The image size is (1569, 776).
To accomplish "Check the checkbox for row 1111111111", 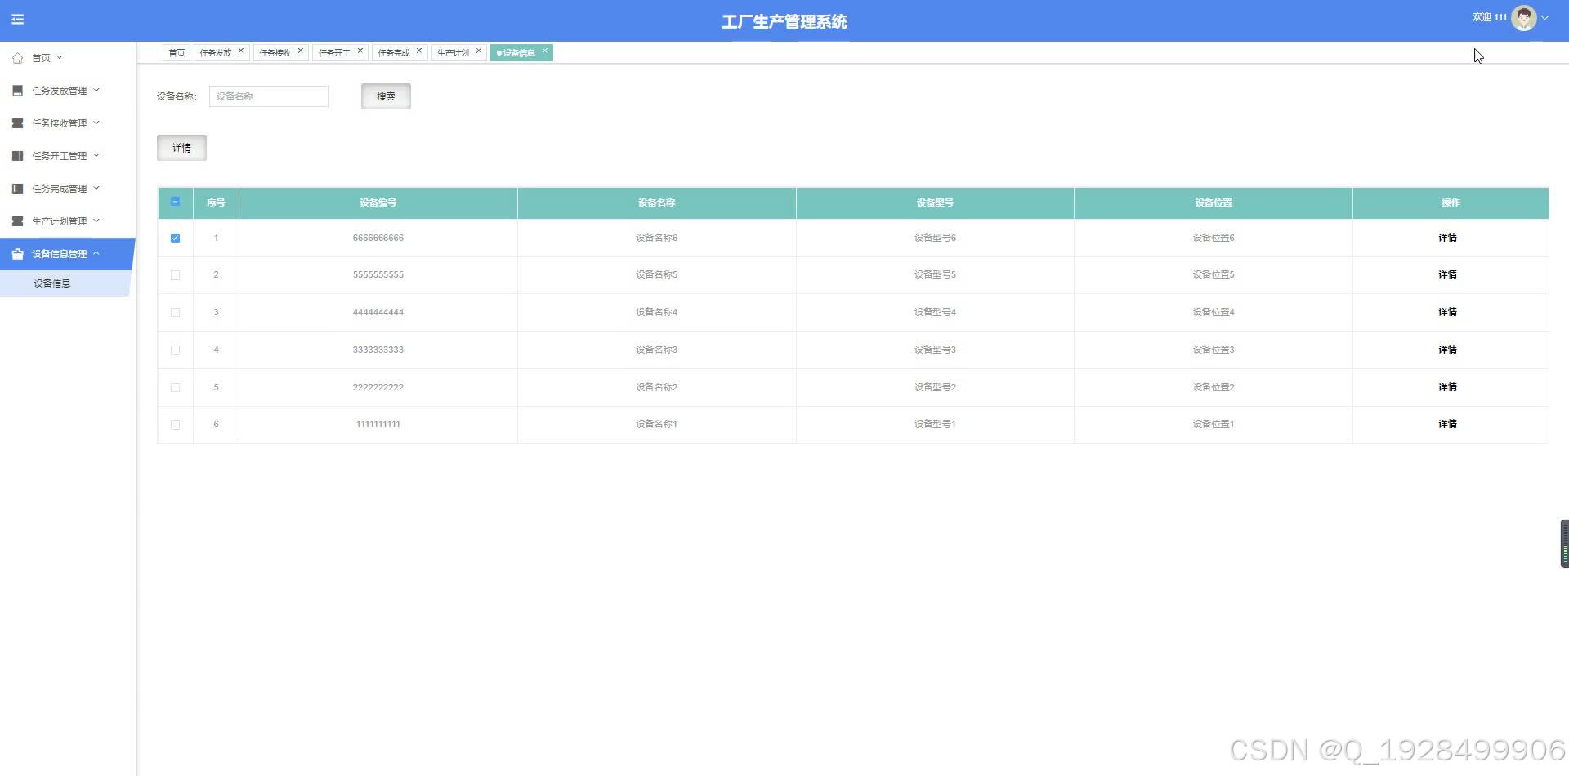I will coord(175,425).
